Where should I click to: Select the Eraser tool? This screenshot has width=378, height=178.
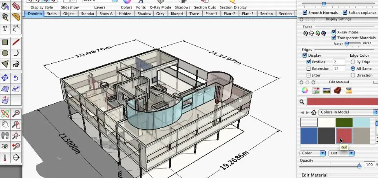16,6
